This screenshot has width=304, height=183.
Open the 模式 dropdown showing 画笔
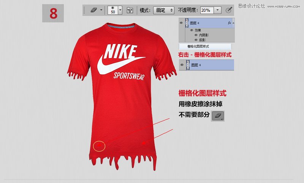164,10
